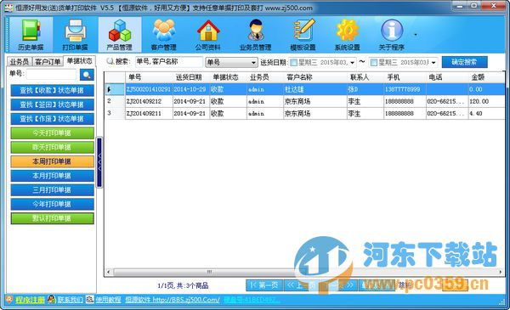This screenshot has width=510, height=310.
Task: Click the 确定搜索 button
Action: coord(464,62)
